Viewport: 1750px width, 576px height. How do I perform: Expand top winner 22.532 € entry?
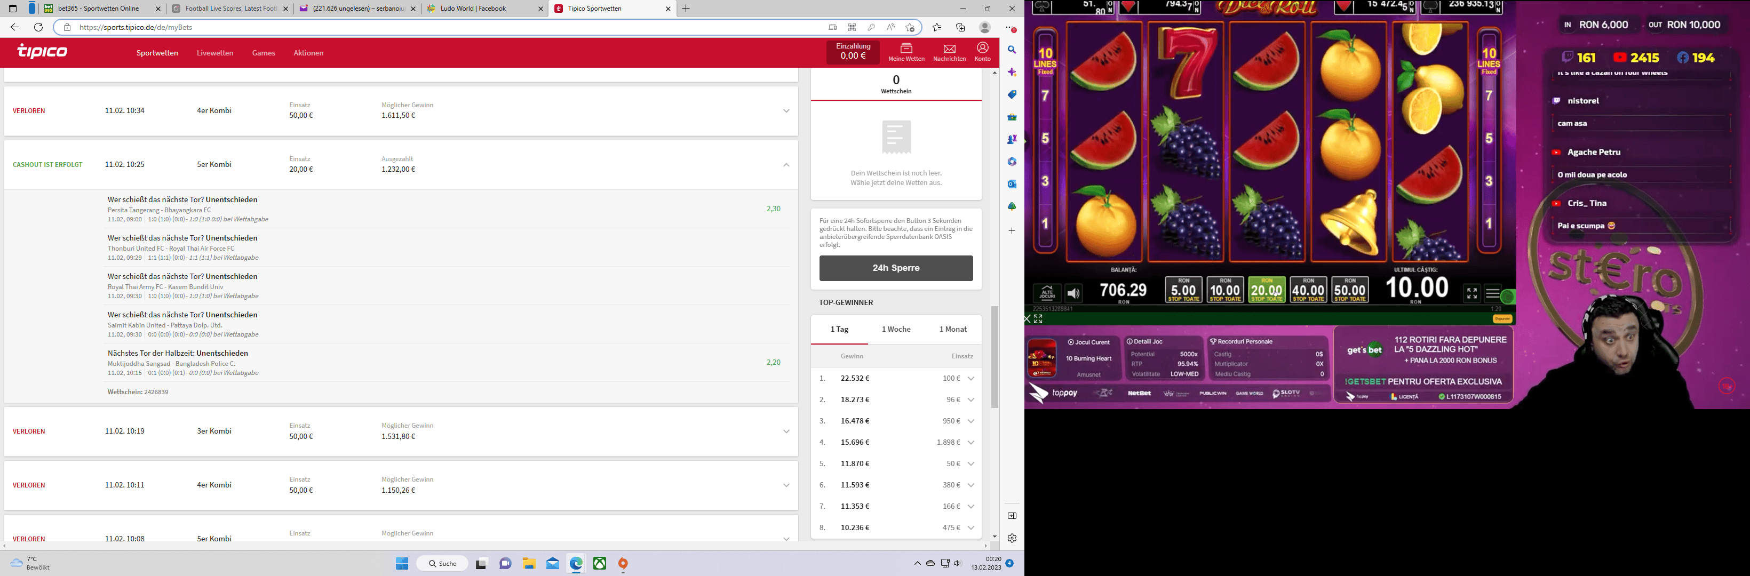tap(971, 378)
